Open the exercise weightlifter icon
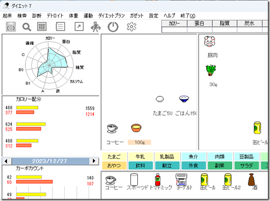The image size is (270, 201). [95, 27]
